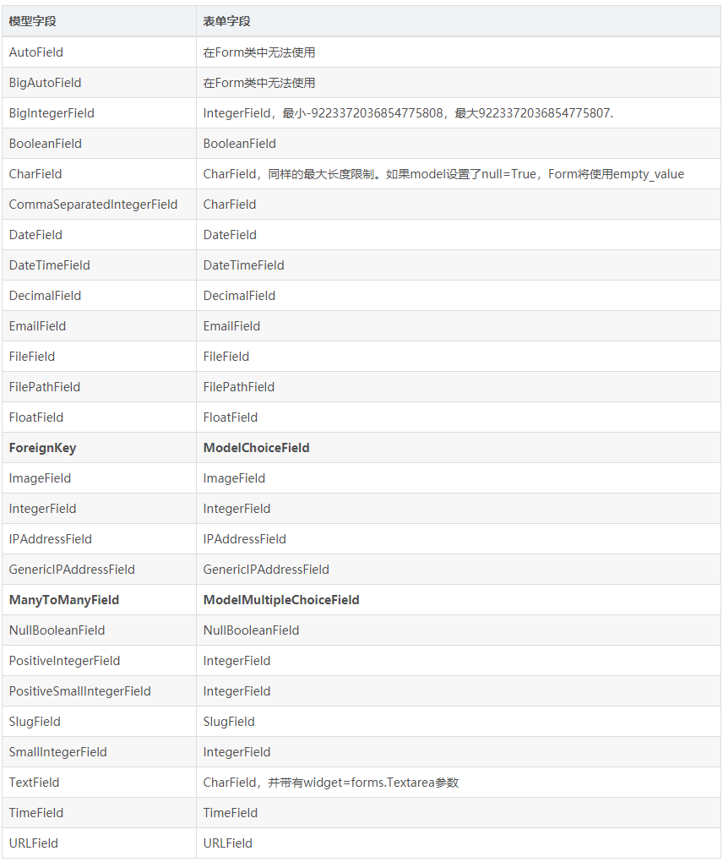This screenshot has width=723, height=862.
Task: Select the DateTimeField model cell
Action: point(99,265)
